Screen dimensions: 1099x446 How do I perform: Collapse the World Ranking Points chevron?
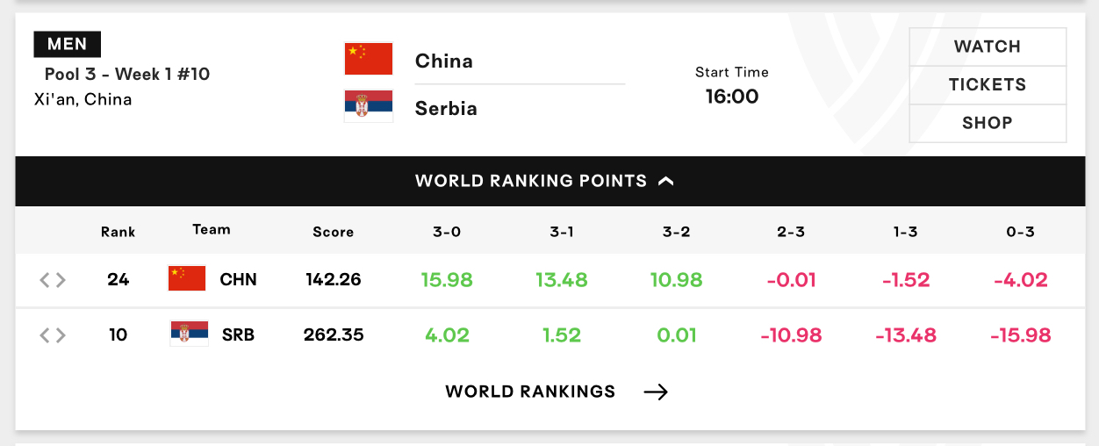pyautogui.click(x=666, y=181)
